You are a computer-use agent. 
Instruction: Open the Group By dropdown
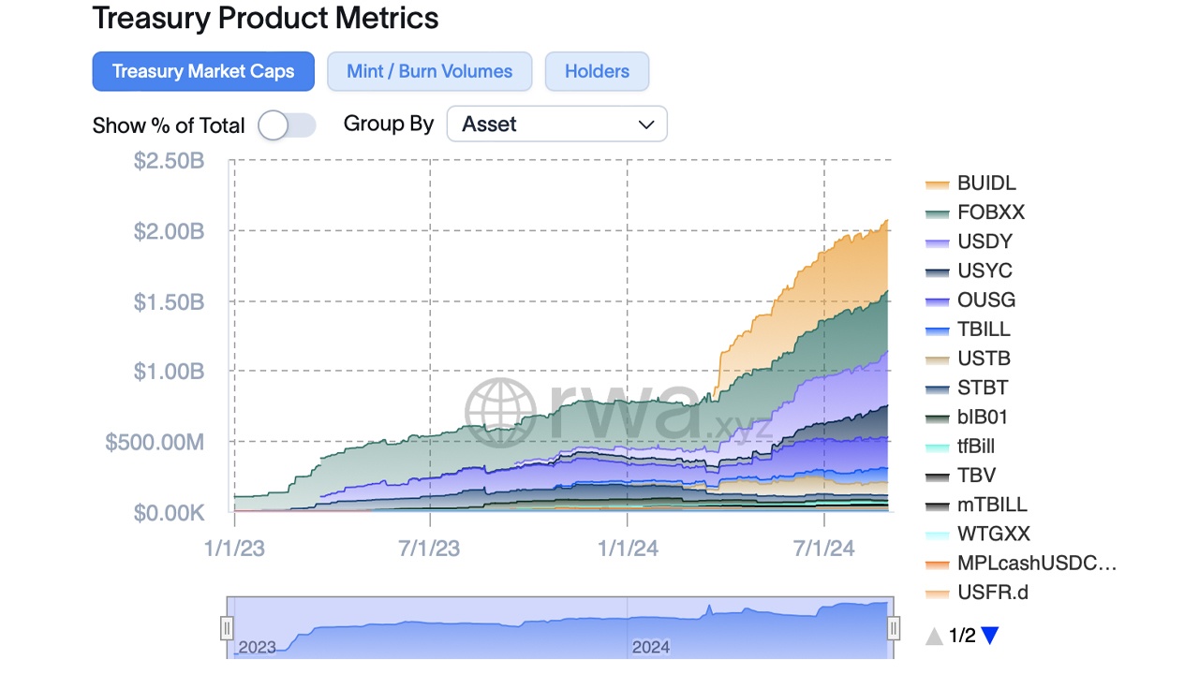556,124
